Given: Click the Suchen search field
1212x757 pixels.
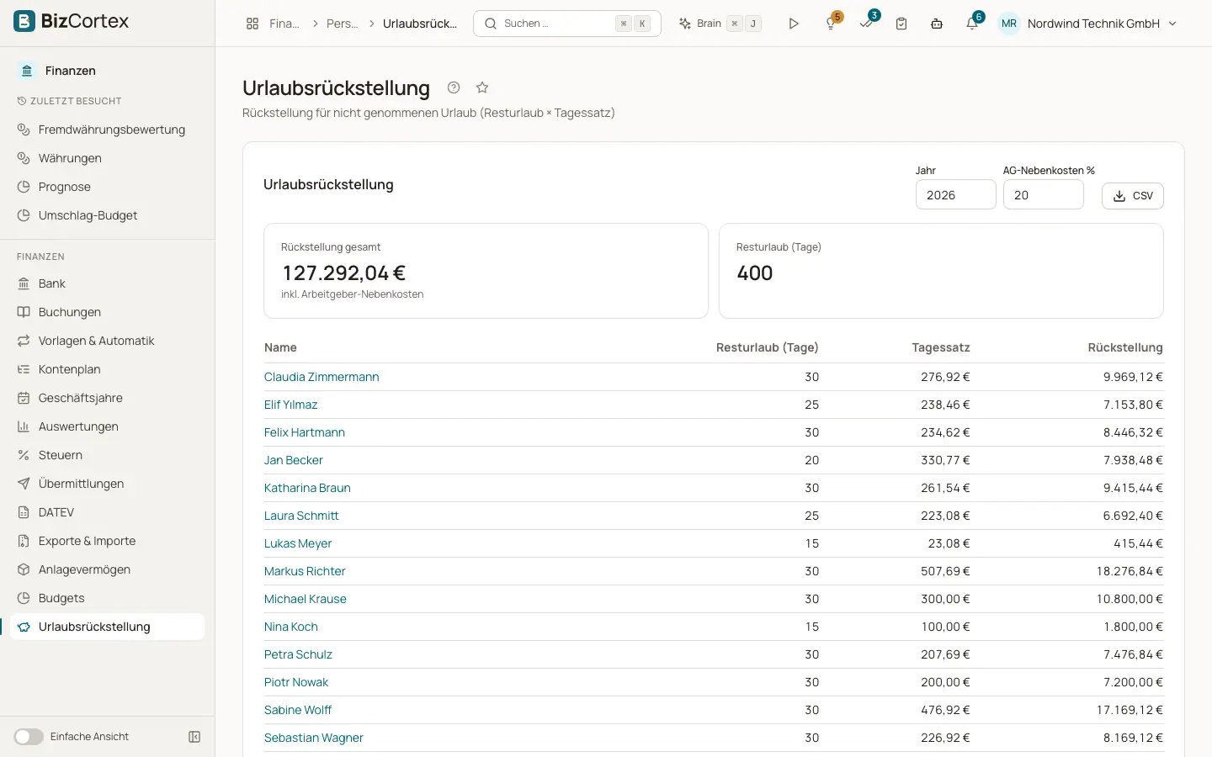Looking at the screenshot, I should click(x=567, y=24).
